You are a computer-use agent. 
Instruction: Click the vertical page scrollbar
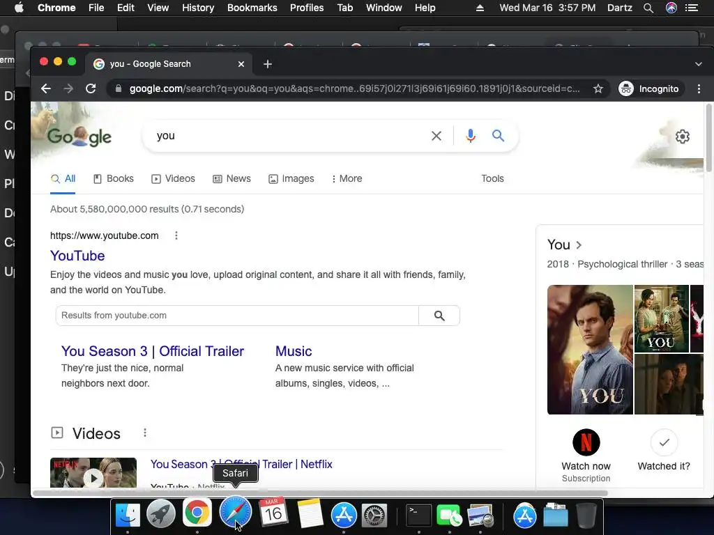coord(708,138)
